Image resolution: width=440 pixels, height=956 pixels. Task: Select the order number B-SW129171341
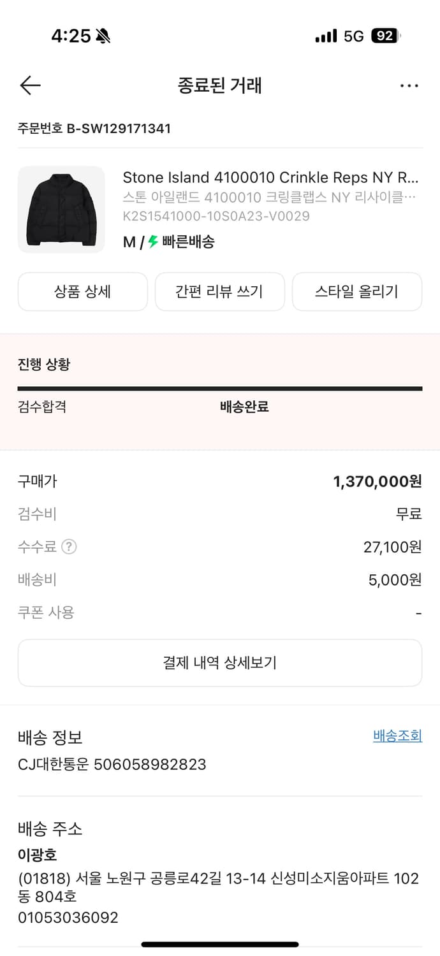tap(93, 128)
